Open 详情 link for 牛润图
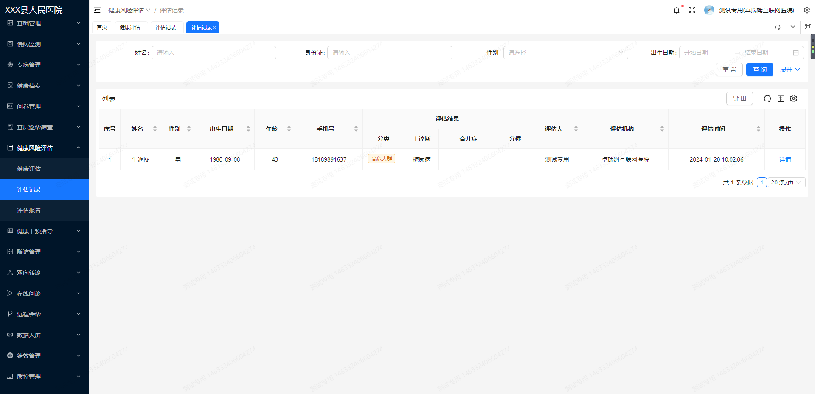This screenshot has height=394, width=815. click(x=785, y=159)
